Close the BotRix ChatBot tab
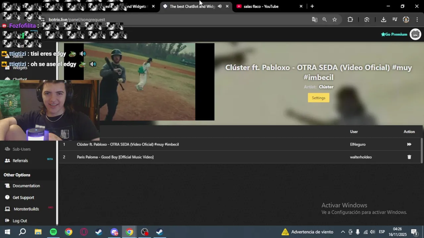 point(227,6)
